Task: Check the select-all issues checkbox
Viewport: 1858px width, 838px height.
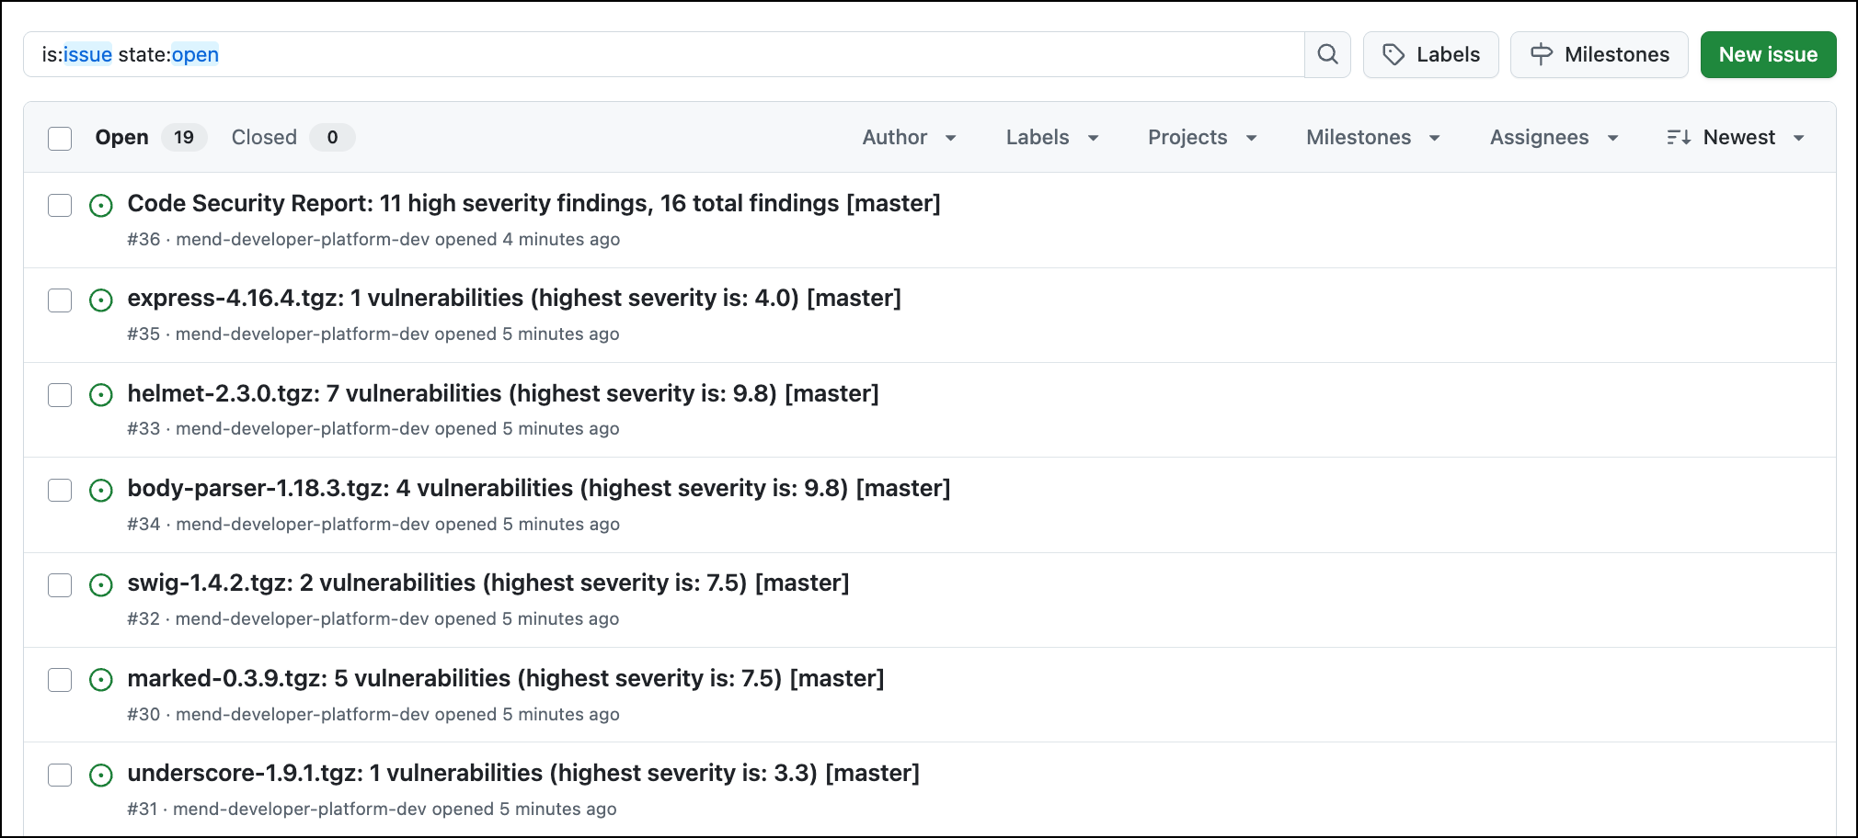Action: click(x=60, y=138)
